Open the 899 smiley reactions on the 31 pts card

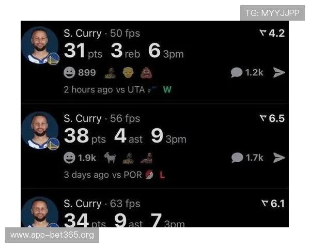[x=80, y=73]
